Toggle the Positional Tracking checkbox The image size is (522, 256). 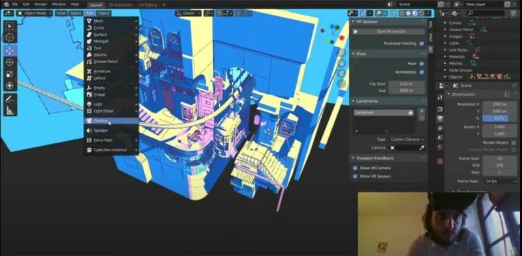(422, 44)
